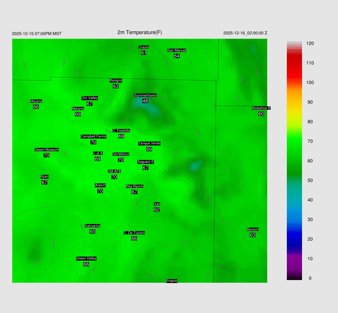Click the San Manuel station label
The width and height of the screenshot is (338, 313).
(x=177, y=50)
